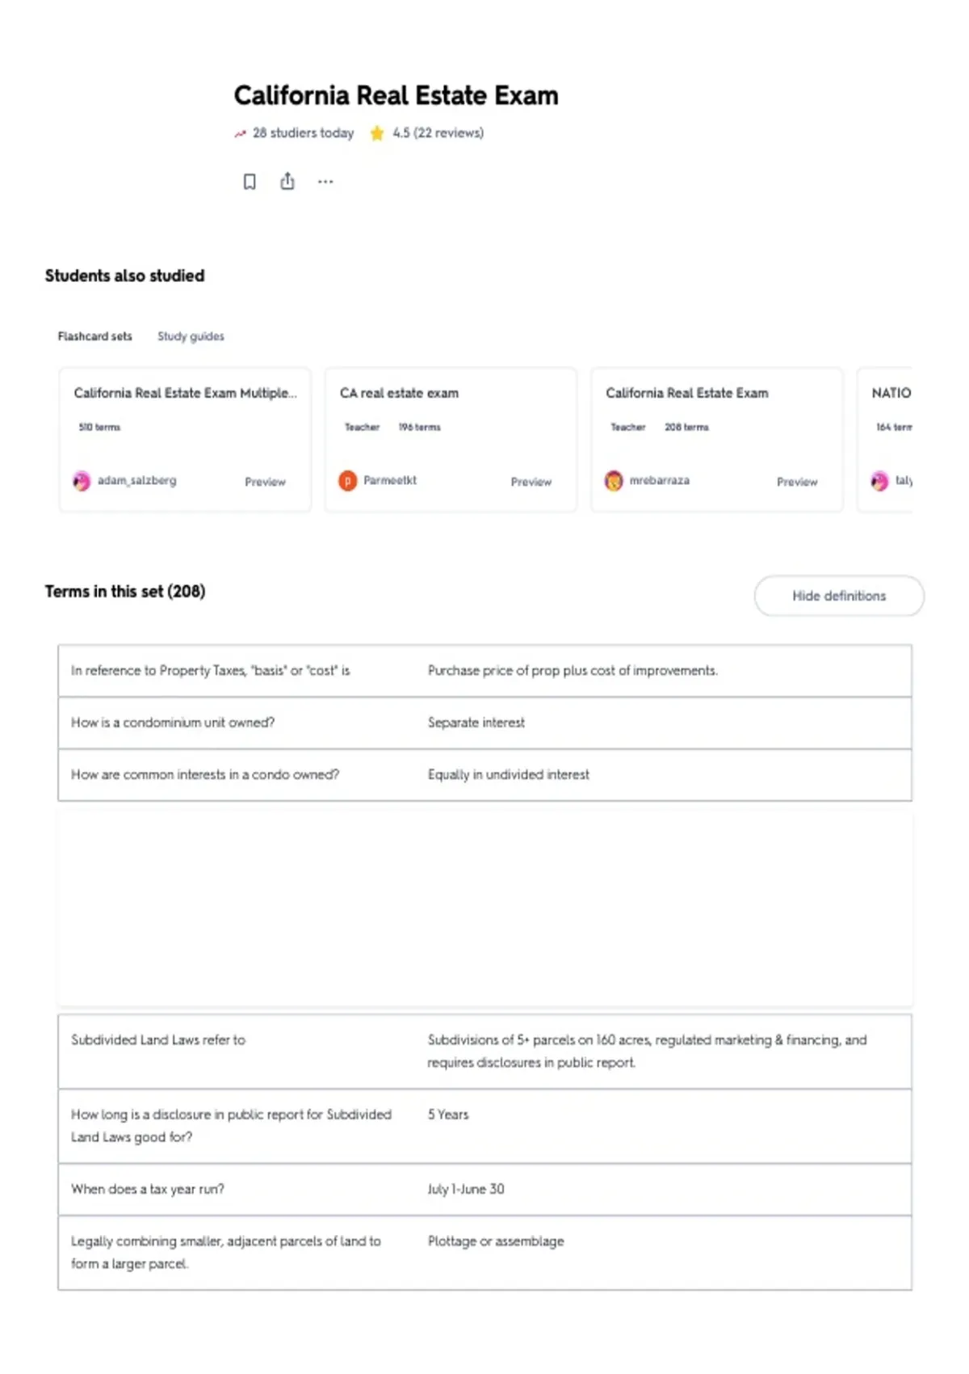Select the Subdivided Land Laws refer to row
This screenshot has width=969, height=1374.
[x=484, y=1052]
